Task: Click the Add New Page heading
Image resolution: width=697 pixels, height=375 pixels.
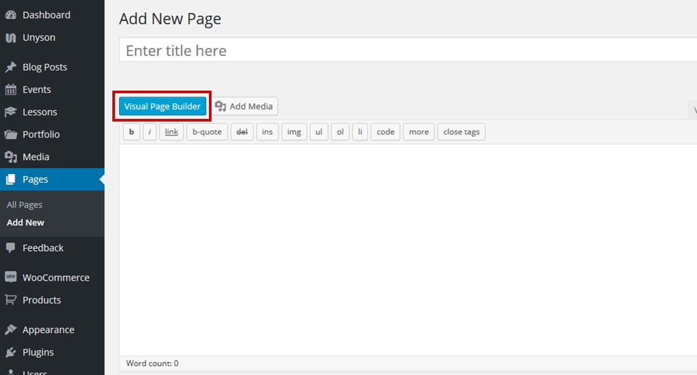Action: [x=169, y=19]
